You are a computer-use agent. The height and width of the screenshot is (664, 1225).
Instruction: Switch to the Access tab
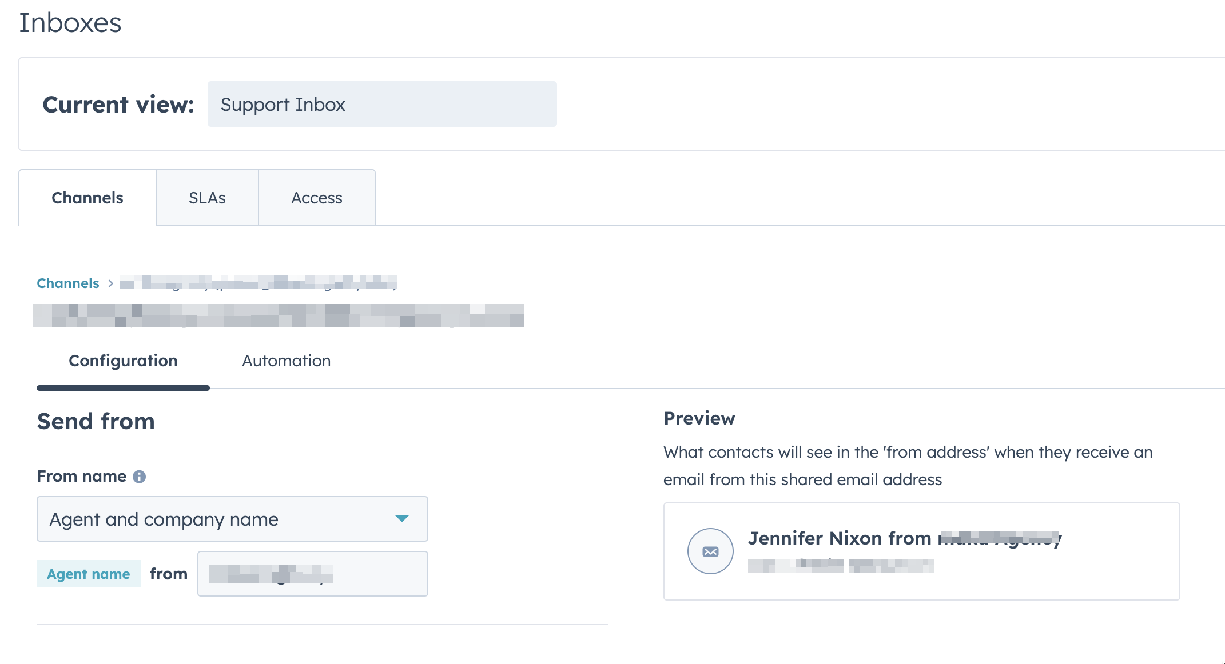pyautogui.click(x=317, y=198)
